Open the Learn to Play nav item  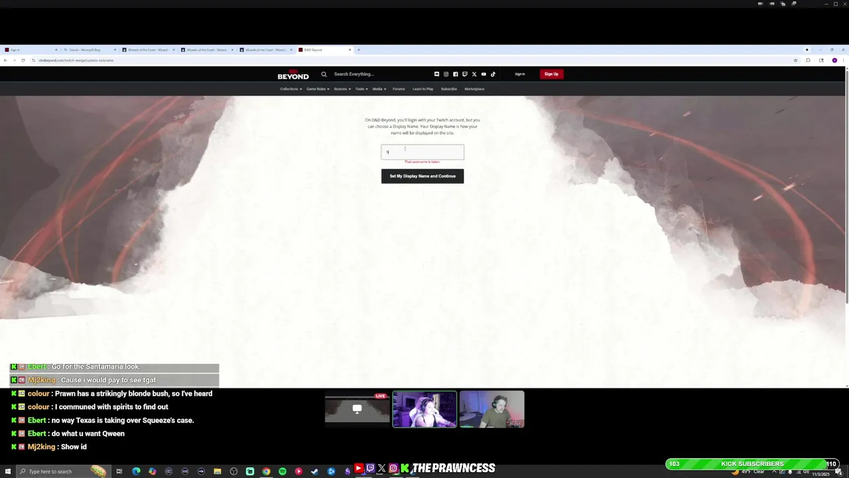(x=423, y=89)
